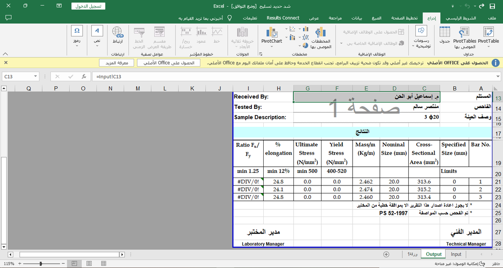Open the Results Connect tab
Screen dimensions: 503x268
(283, 18)
